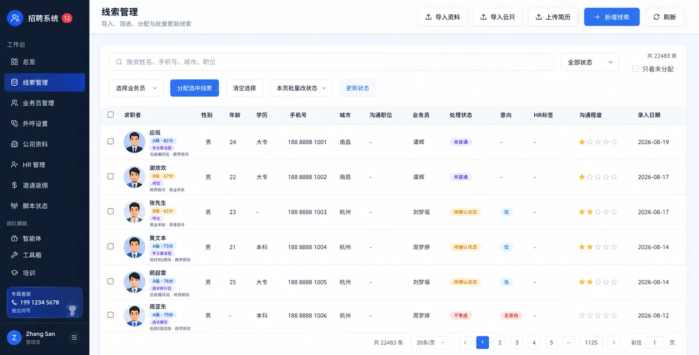Go to the next page arrow in pagination
The height and width of the screenshot is (355, 699).
pyautogui.click(x=614, y=342)
